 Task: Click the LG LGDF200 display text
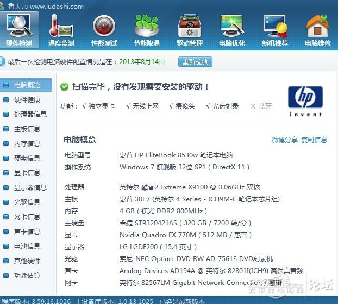158,247
